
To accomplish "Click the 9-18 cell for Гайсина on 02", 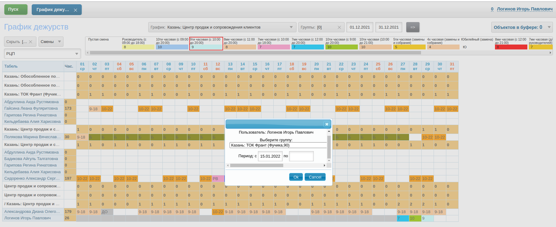I will coord(95,109).
